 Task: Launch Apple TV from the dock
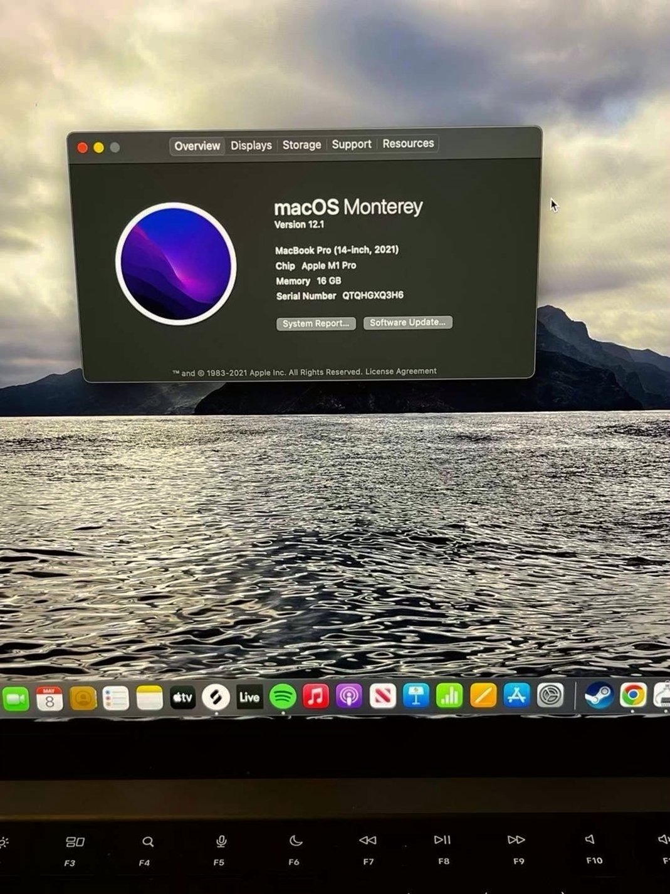[x=182, y=697]
